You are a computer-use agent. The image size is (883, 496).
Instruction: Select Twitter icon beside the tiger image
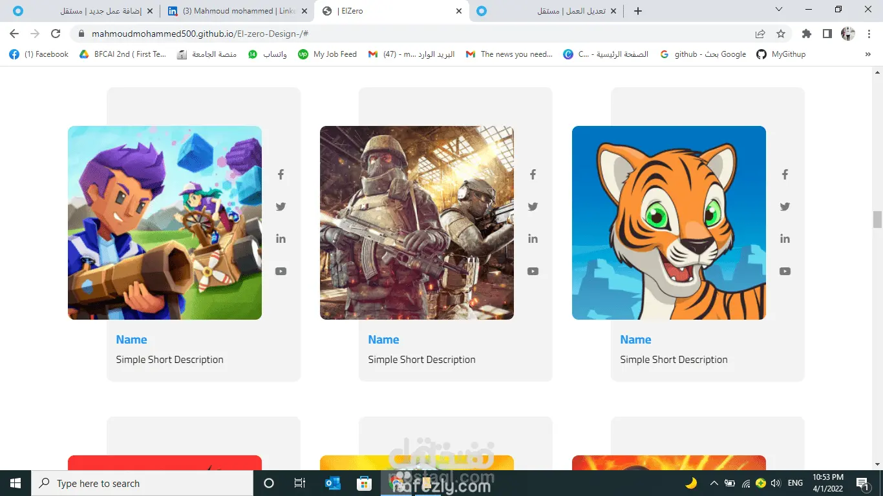coord(785,207)
